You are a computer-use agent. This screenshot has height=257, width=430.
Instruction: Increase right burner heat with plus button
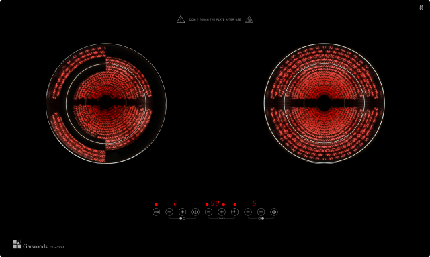click(261, 212)
